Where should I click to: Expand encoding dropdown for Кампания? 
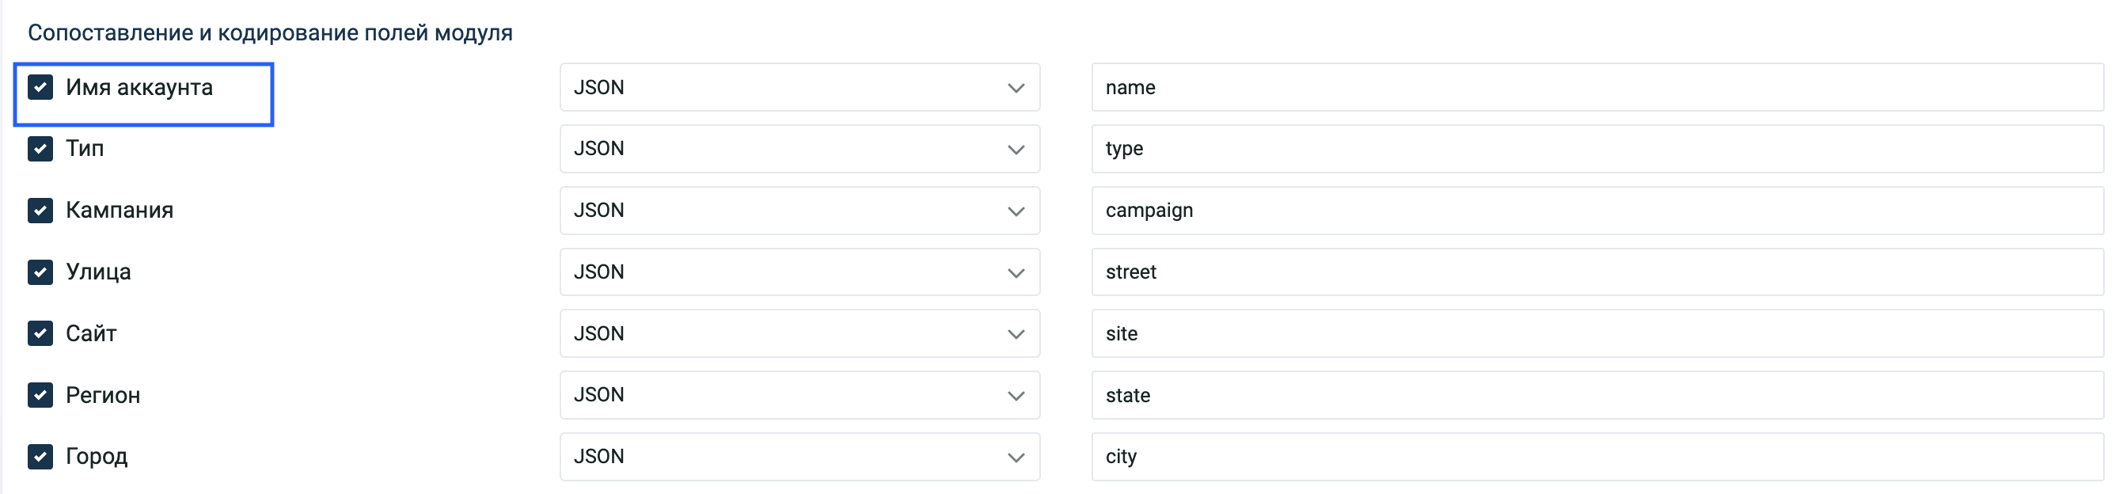[x=799, y=211]
